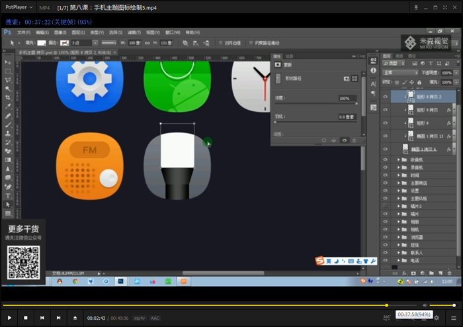Image resolution: width=463 pixels, height=327 pixels.
Task: Toggle the 对齐边缘 checkbox
Action: tap(222, 43)
